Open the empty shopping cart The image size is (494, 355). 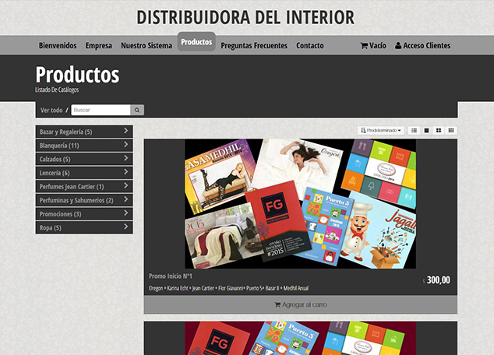(x=373, y=46)
